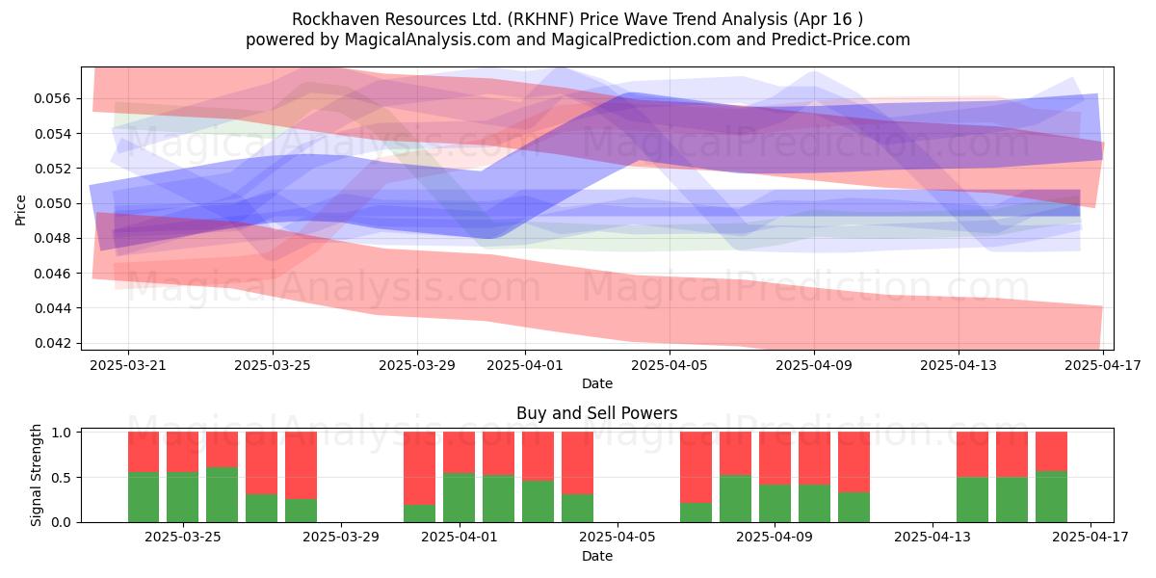The height and width of the screenshot is (578, 1156).
Task: Click the 'powered by MagicalAnalysis.com' subtitle line
Action: pos(578,39)
